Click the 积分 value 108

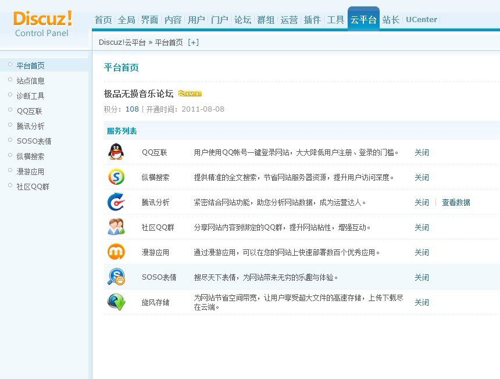click(132, 109)
